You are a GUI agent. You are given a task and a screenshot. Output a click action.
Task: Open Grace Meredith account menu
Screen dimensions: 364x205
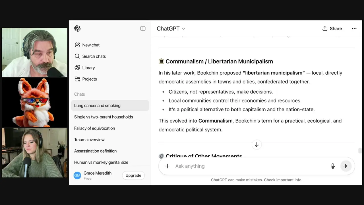[x=94, y=175]
